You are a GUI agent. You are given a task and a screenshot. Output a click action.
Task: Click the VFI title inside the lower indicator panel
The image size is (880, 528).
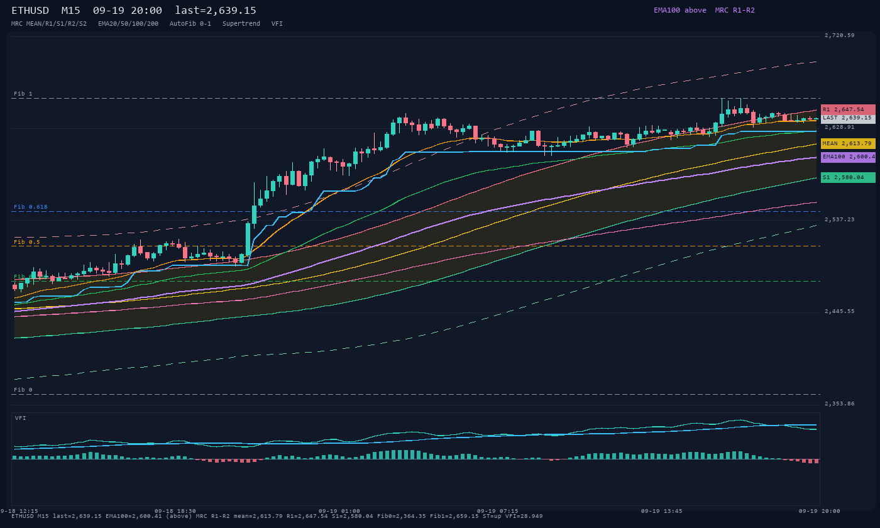pos(21,418)
